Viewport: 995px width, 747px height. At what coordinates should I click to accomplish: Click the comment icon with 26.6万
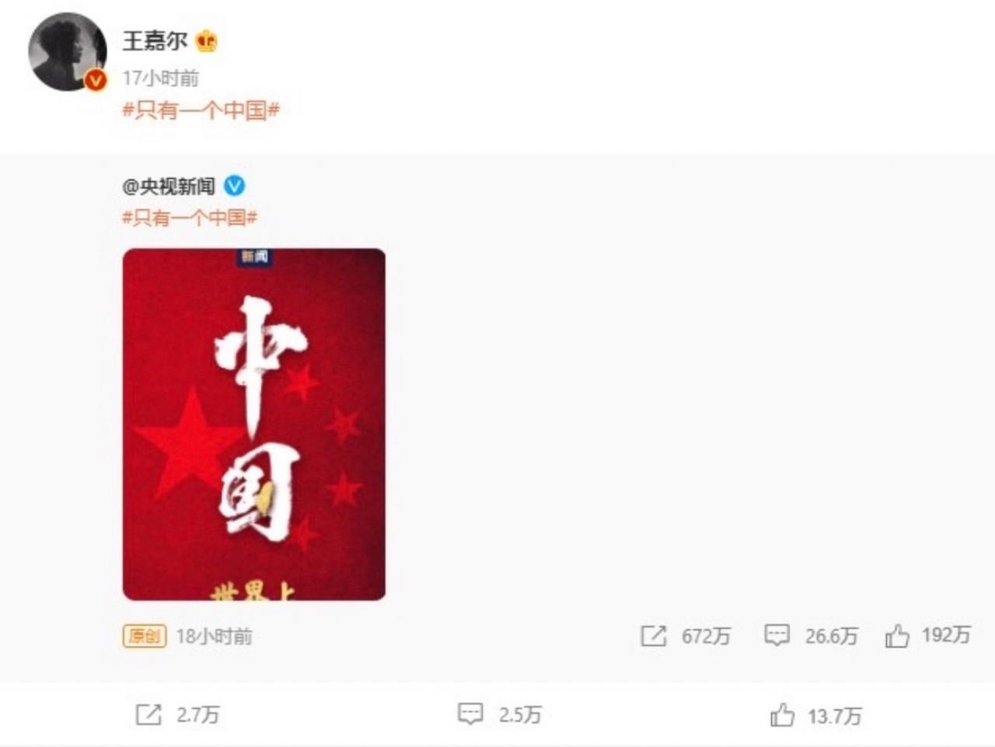click(777, 636)
